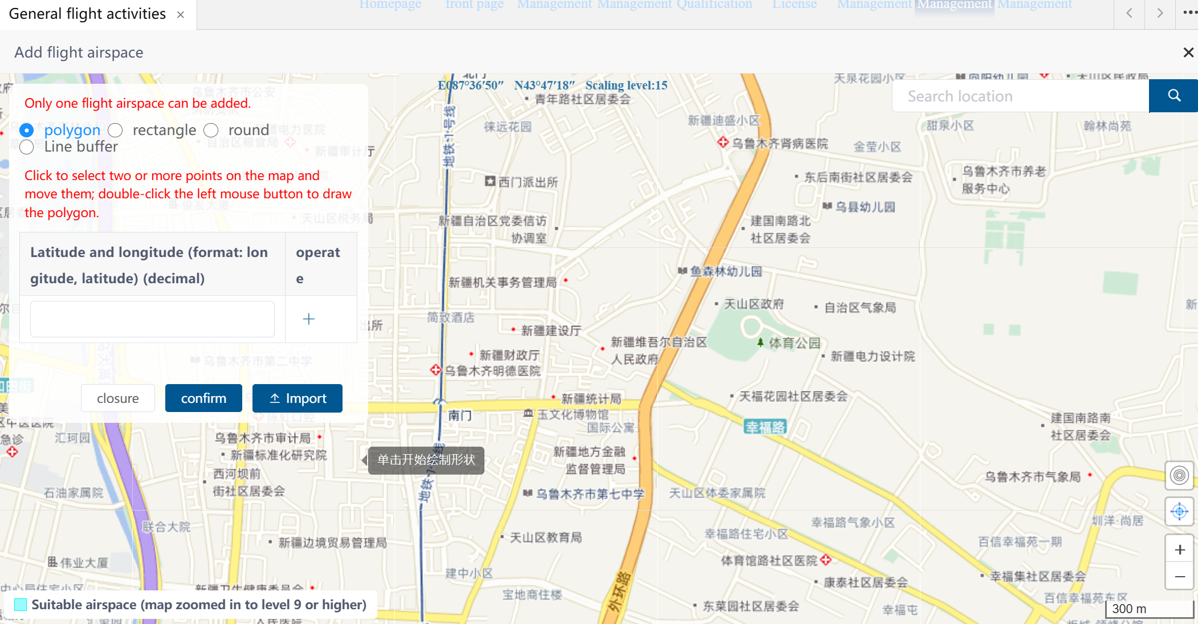Click museum icon beside 玉文化博物馆
1198x624 pixels.
[528, 413]
